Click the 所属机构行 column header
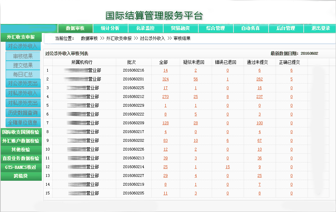Image resolution: width=336 pixels, height=212 pixels. point(82,62)
